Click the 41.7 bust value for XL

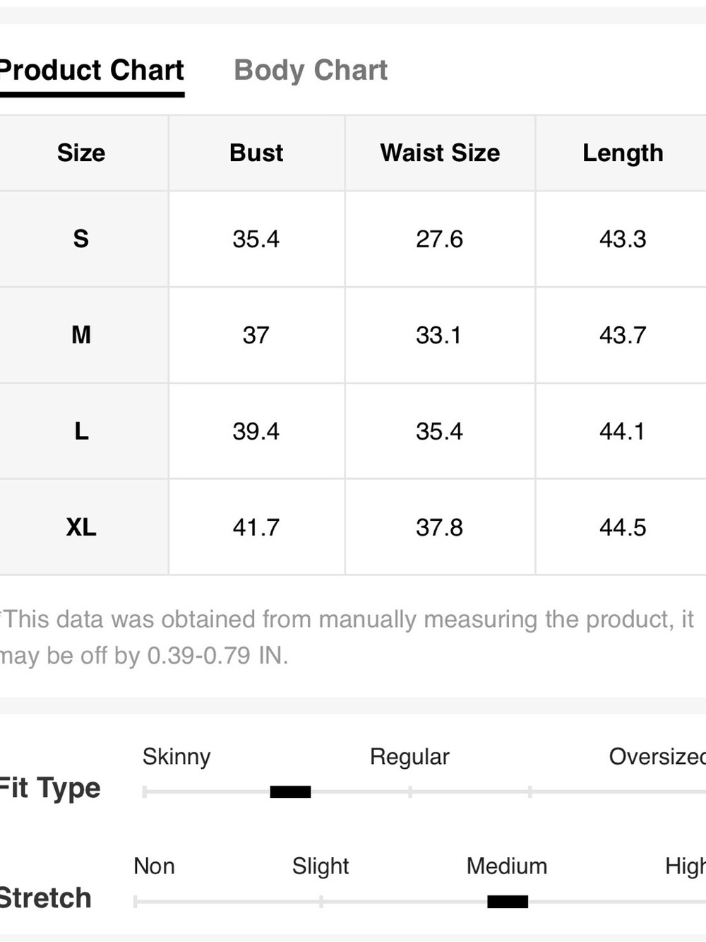(x=256, y=527)
